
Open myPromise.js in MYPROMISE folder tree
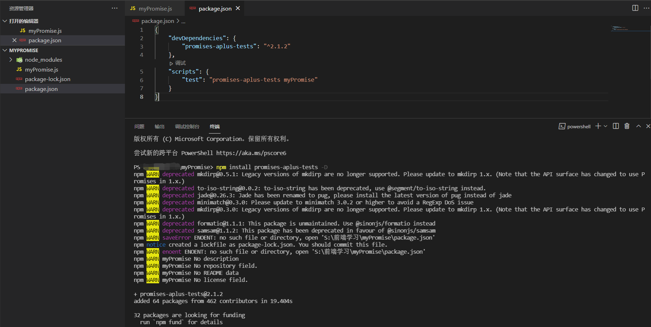(x=41, y=70)
